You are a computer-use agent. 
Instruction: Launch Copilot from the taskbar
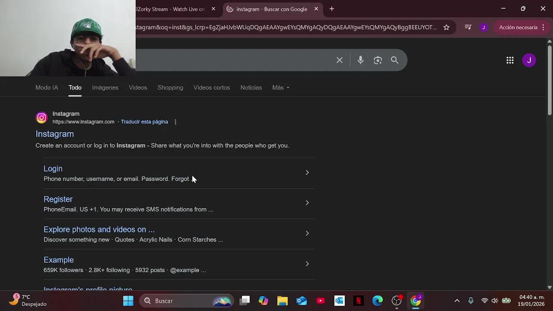pyautogui.click(x=264, y=301)
